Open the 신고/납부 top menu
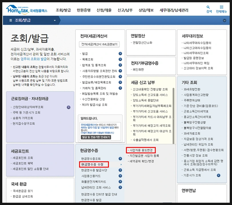The width and height of the screenshot is (232, 205). click(125, 10)
